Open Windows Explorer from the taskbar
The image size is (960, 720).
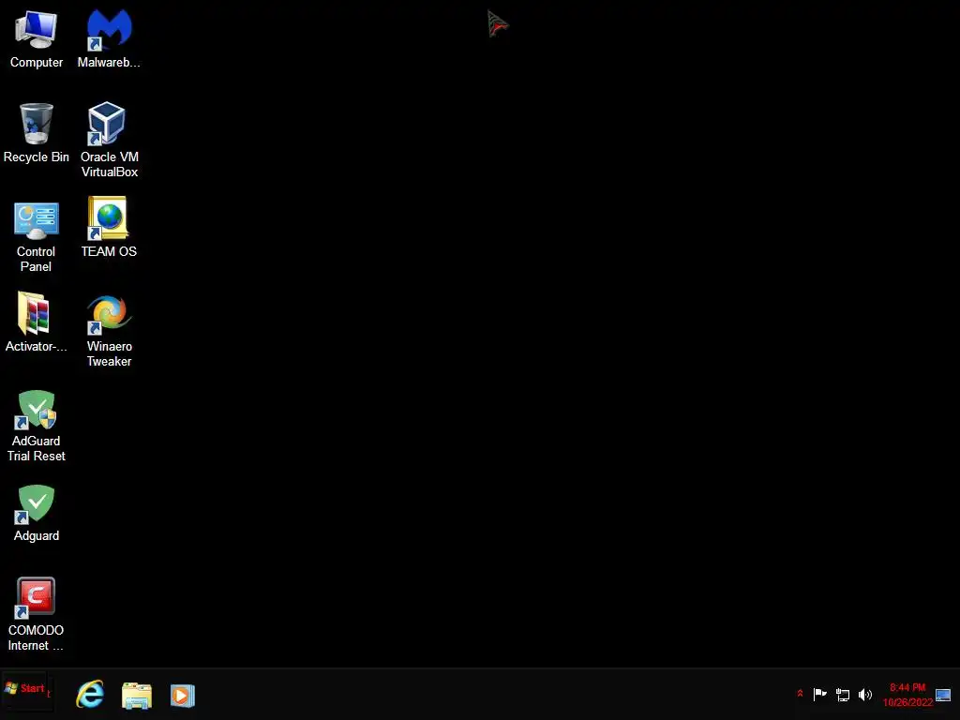coord(137,696)
